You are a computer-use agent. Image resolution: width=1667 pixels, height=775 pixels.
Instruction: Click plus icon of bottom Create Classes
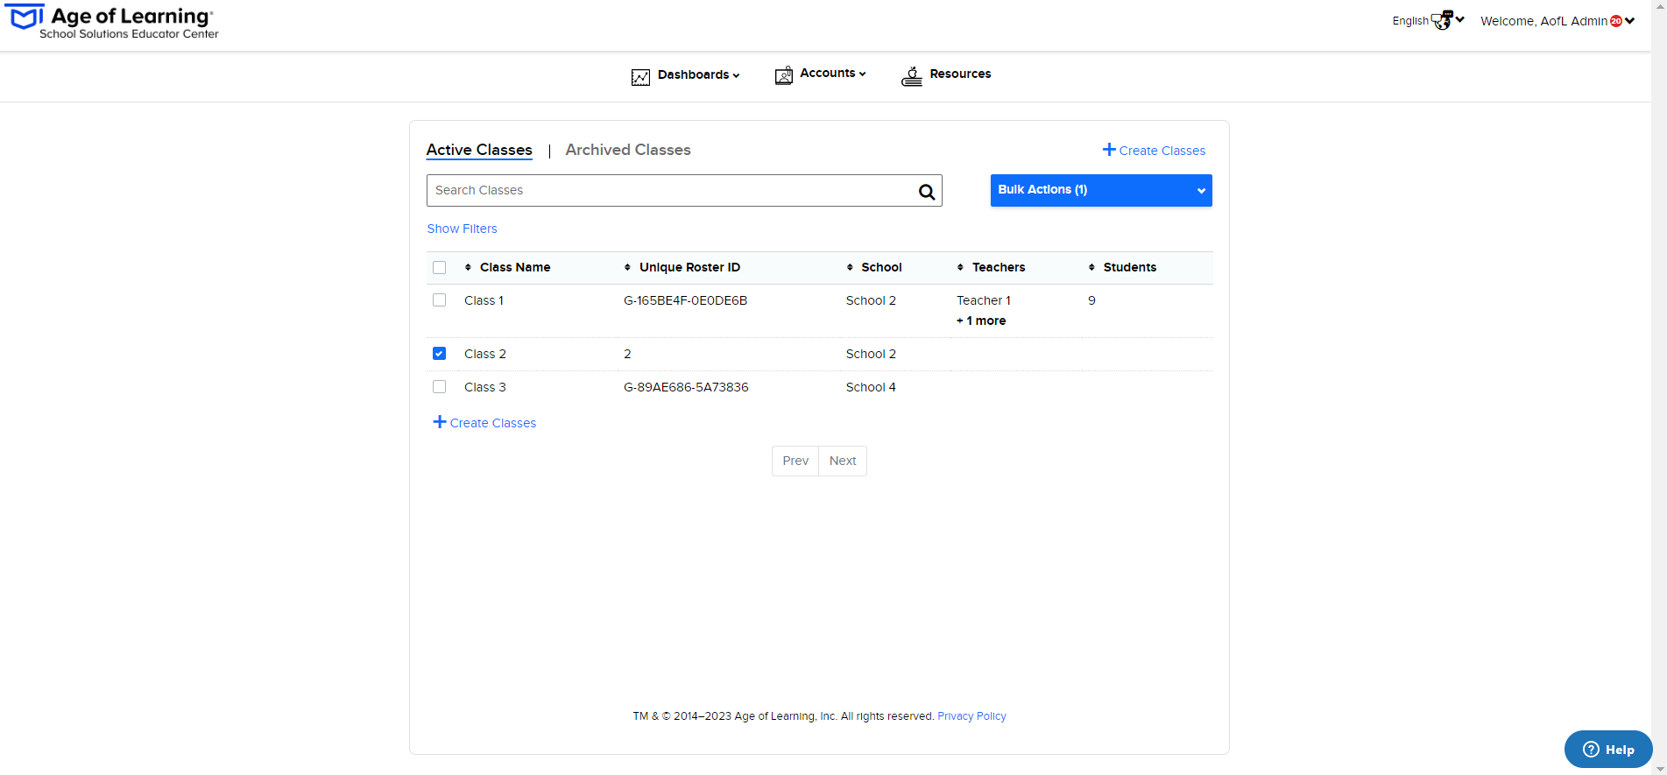click(440, 422)
